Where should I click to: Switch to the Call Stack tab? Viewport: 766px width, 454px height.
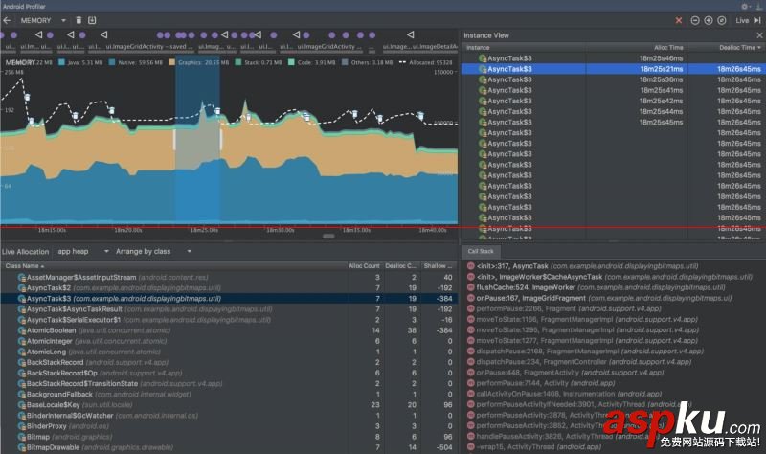[x=481, y=251]
